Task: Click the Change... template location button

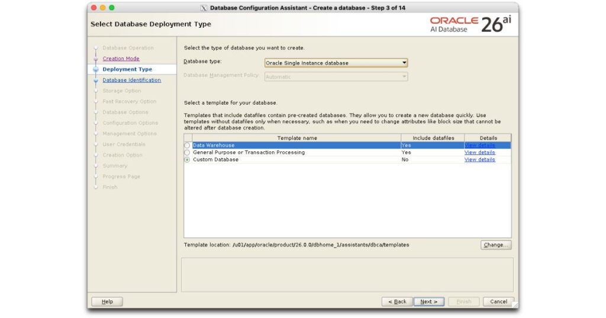Action: [x=496, y=245]
